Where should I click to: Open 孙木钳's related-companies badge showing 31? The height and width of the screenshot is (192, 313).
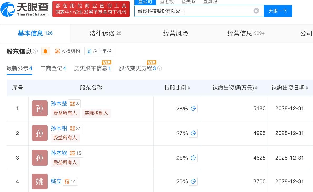point(76,128)
